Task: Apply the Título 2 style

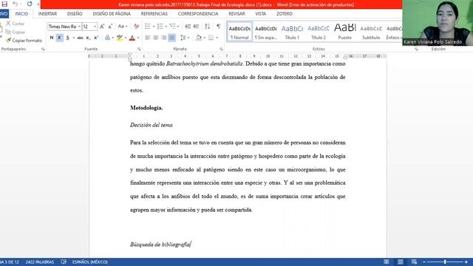Action: pyautogui.click(x=319, y=32)
